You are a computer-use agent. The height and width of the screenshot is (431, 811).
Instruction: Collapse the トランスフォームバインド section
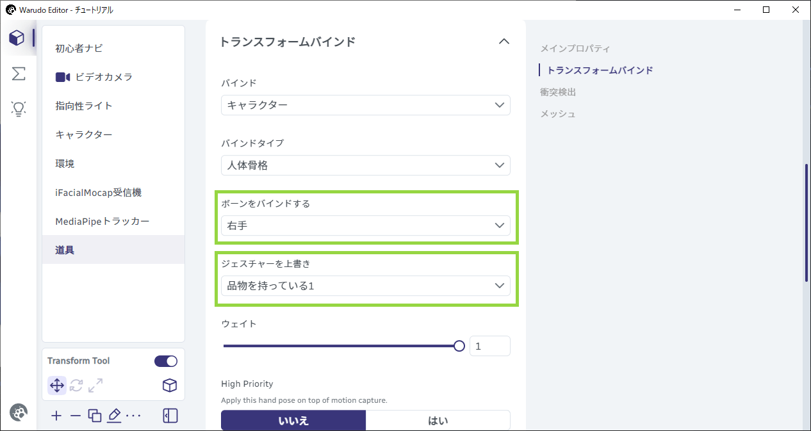tap(504, 42)
